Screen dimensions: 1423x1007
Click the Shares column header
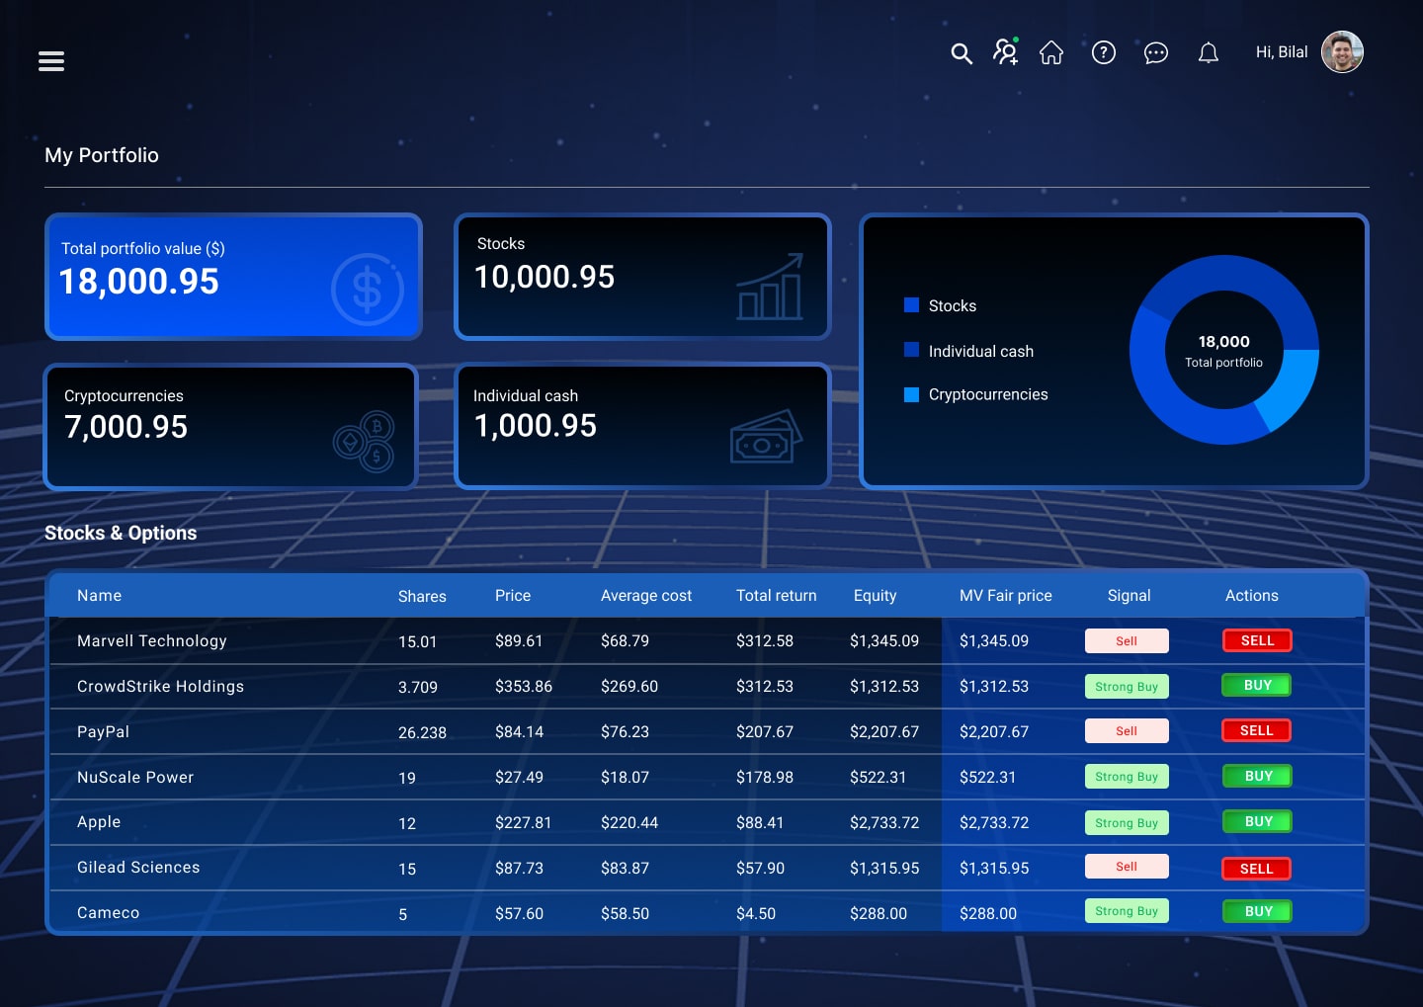[x=422, y=596]
